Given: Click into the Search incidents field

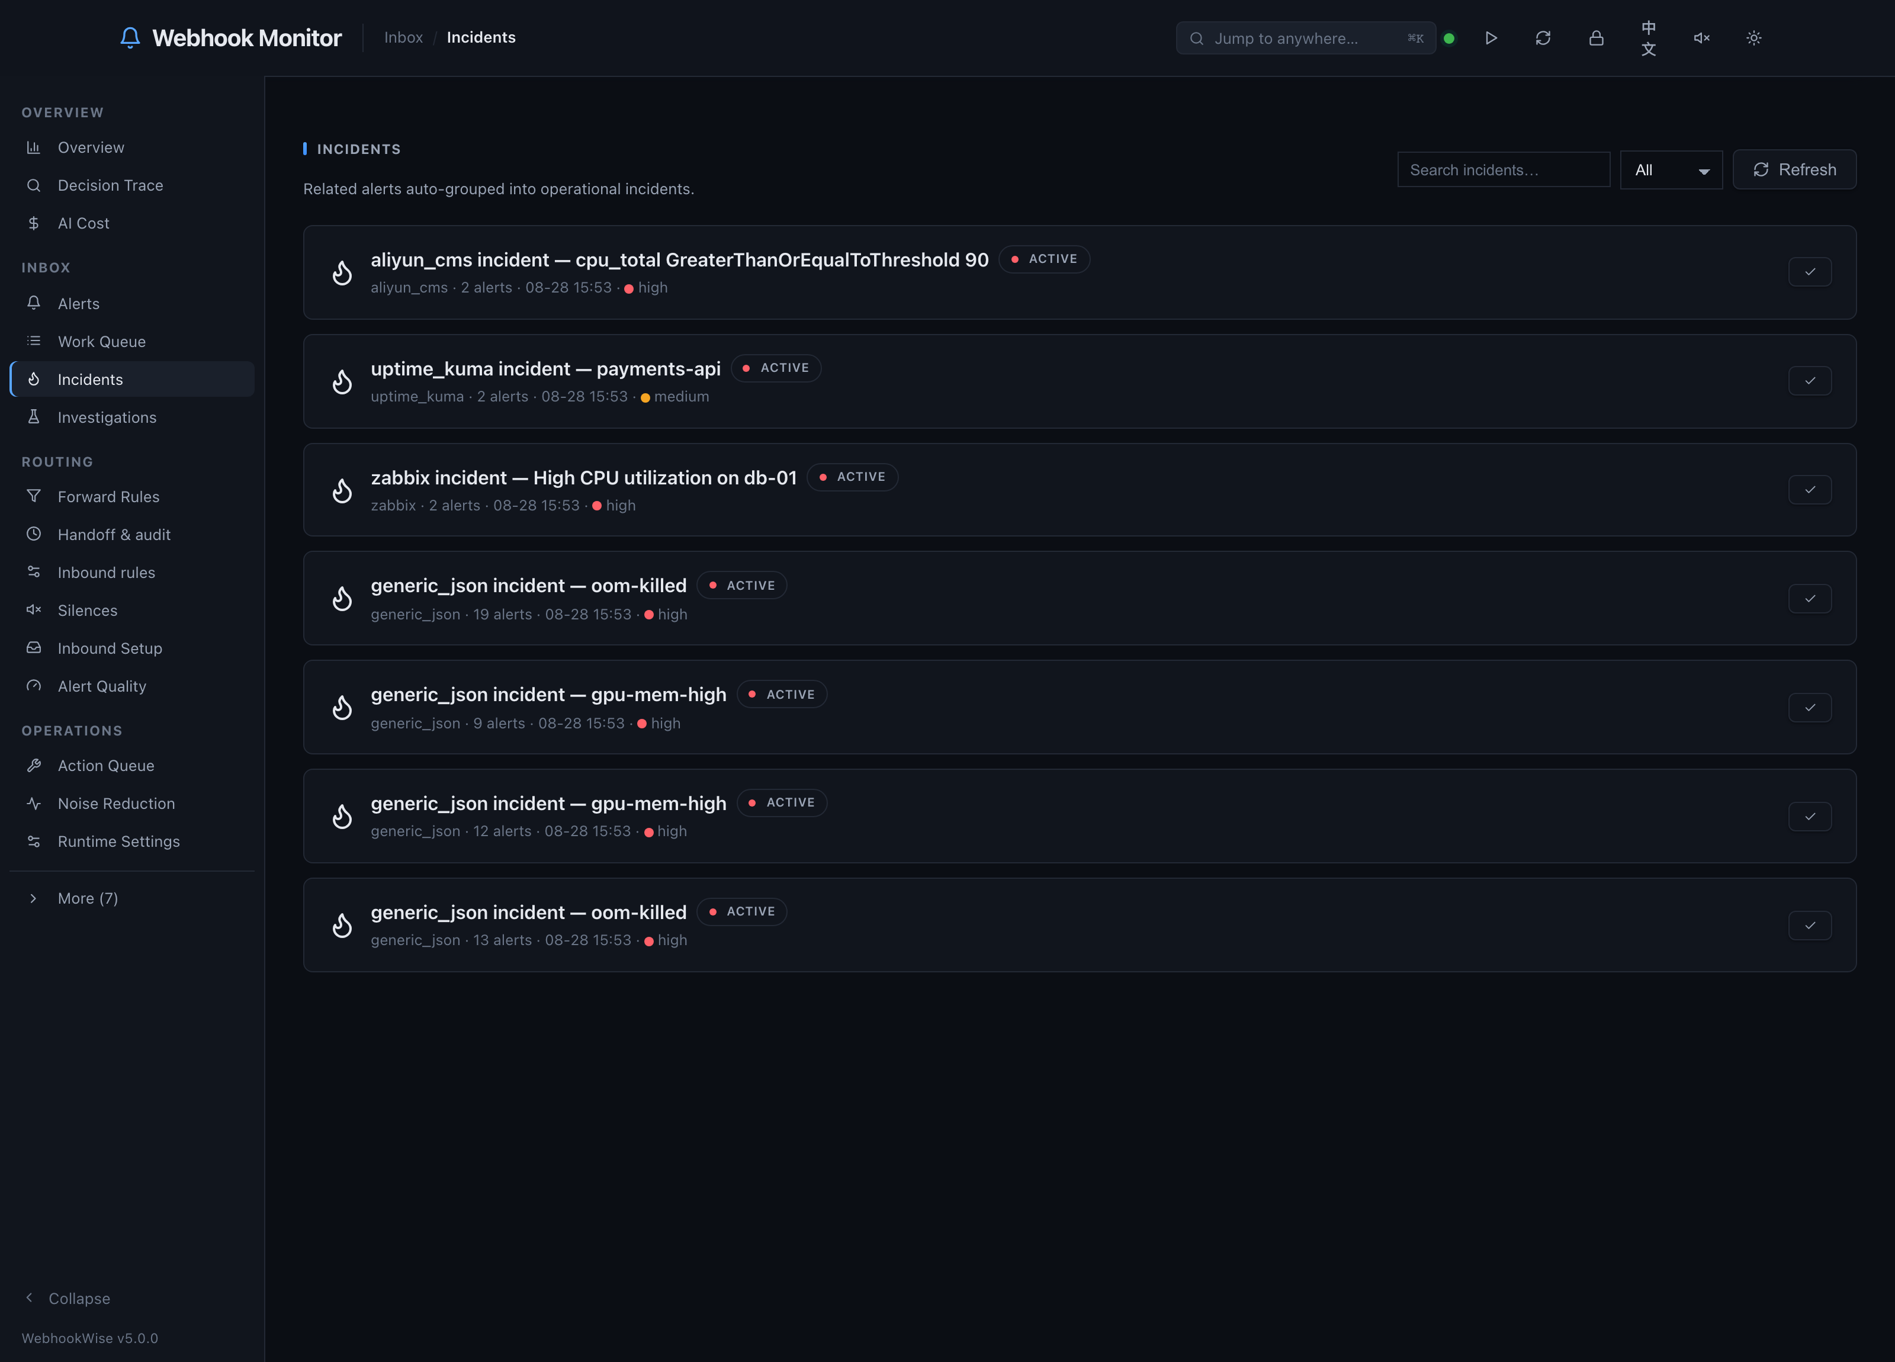Looking at the screenshot, I should coord(1504,169).
